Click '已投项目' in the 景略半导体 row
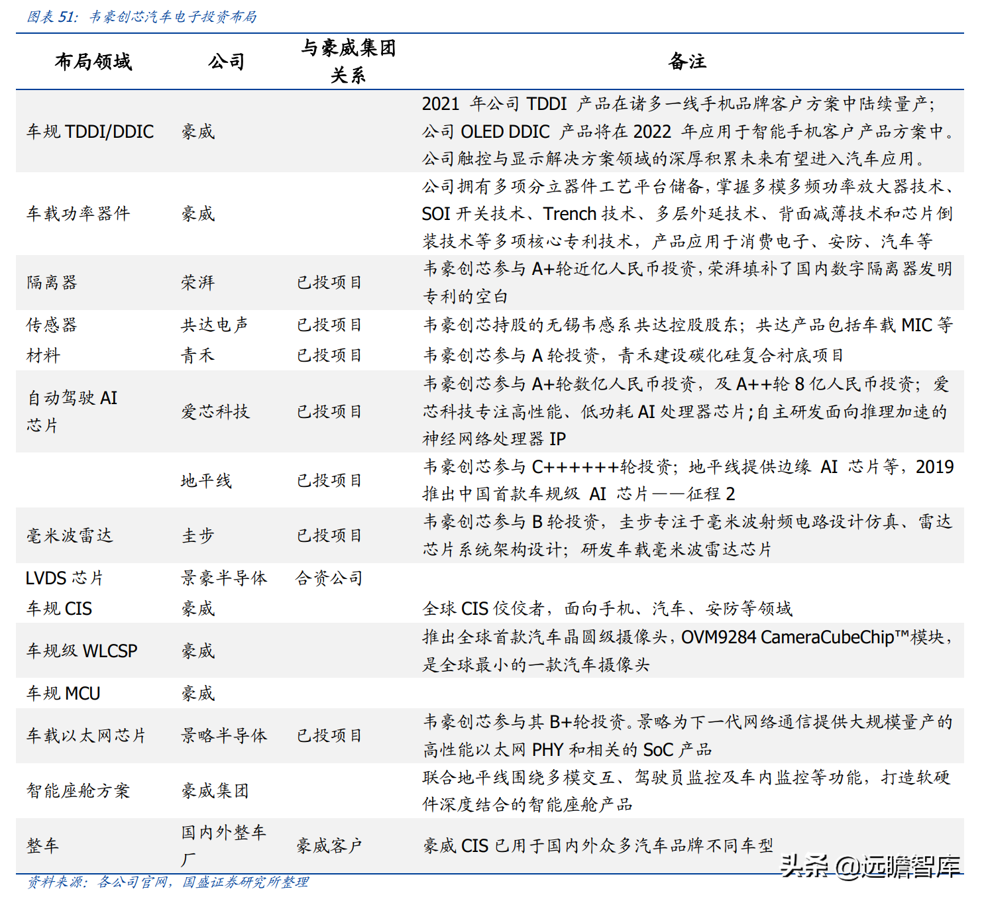 tap(329, 735)
